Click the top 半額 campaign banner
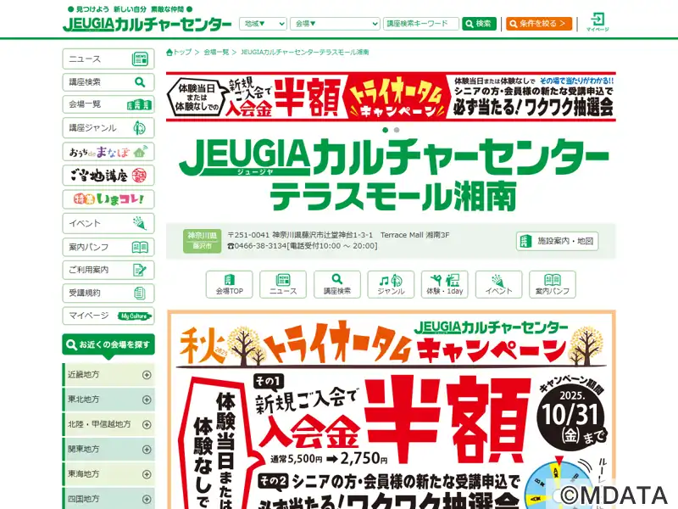 (391, 97)
